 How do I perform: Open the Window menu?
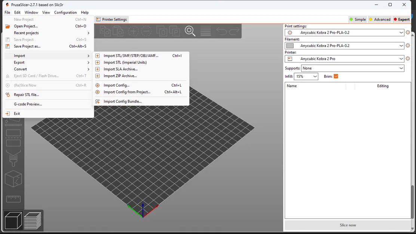pyautogui.click(x=31, y=12)
